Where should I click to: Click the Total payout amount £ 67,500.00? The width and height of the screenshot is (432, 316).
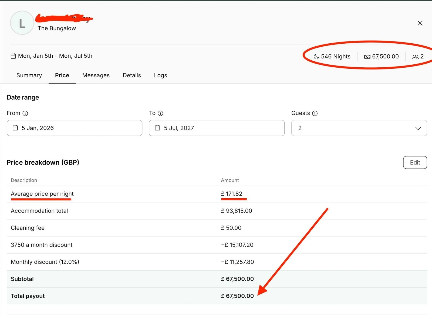[237, 296]
